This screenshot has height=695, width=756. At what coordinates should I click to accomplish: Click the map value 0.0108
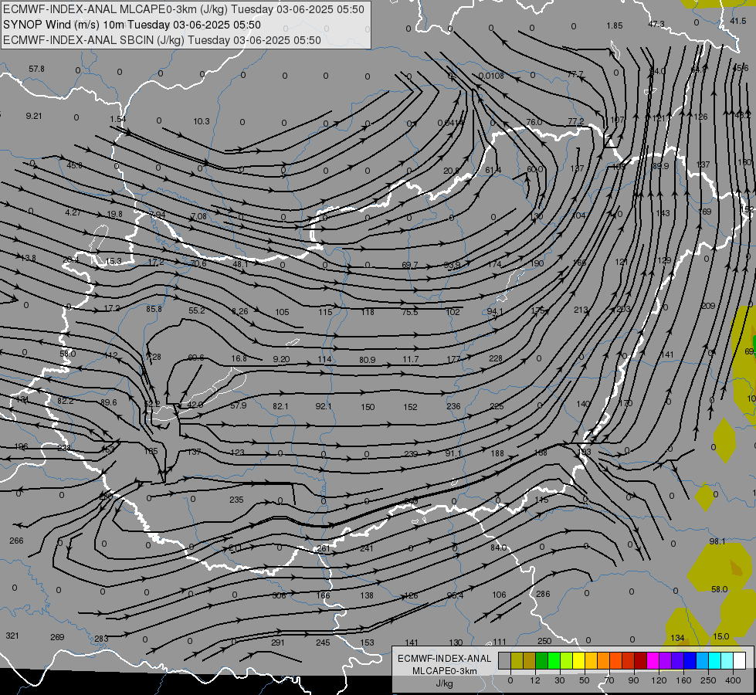[491, 76]
